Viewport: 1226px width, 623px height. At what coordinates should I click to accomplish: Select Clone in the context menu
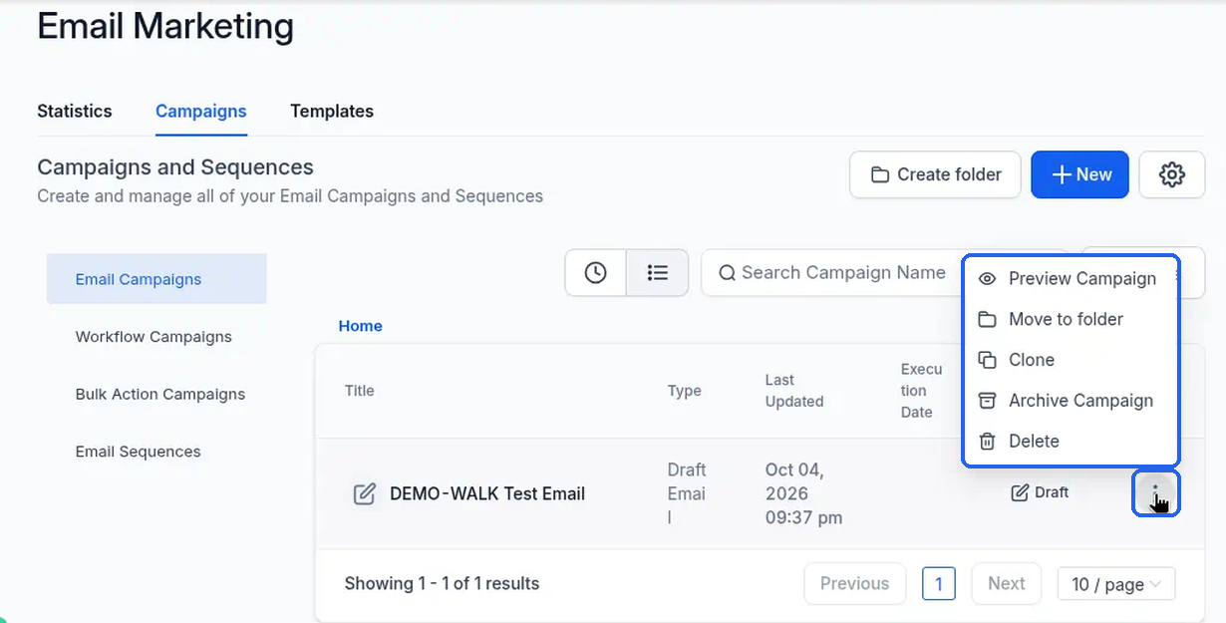1071,360
